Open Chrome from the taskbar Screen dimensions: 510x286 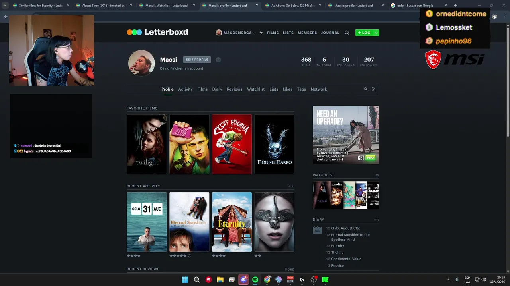267,280
